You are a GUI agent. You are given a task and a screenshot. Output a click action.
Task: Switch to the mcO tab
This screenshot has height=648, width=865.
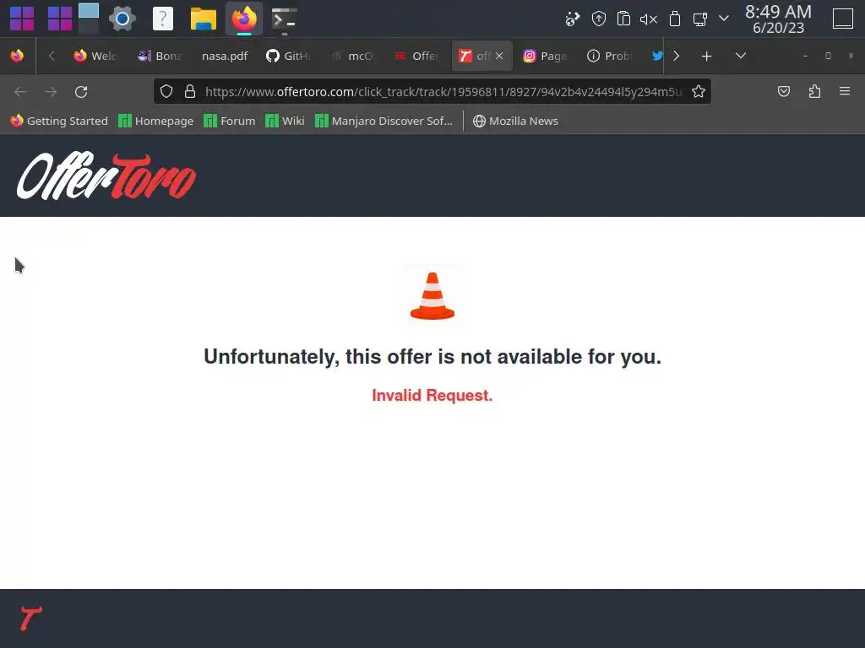353,56
